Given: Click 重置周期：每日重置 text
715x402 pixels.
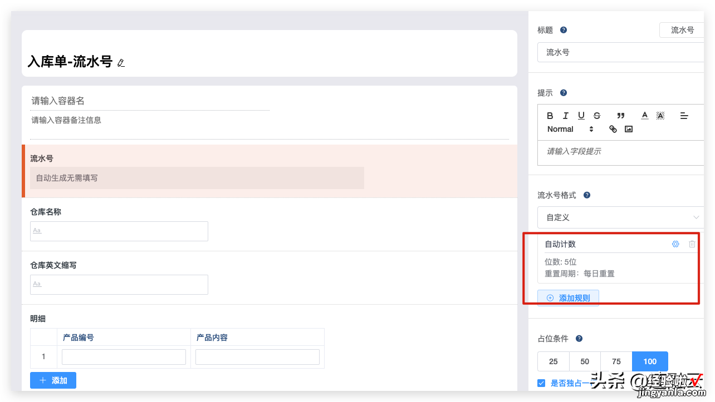Looking at the screenshot, I should 580,274.
